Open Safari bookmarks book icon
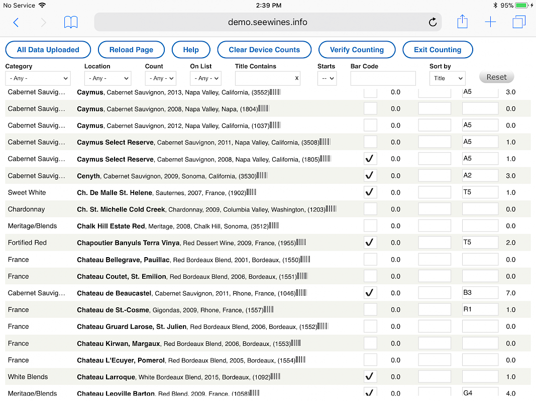The image size is (536, 401). click(71, 22)
